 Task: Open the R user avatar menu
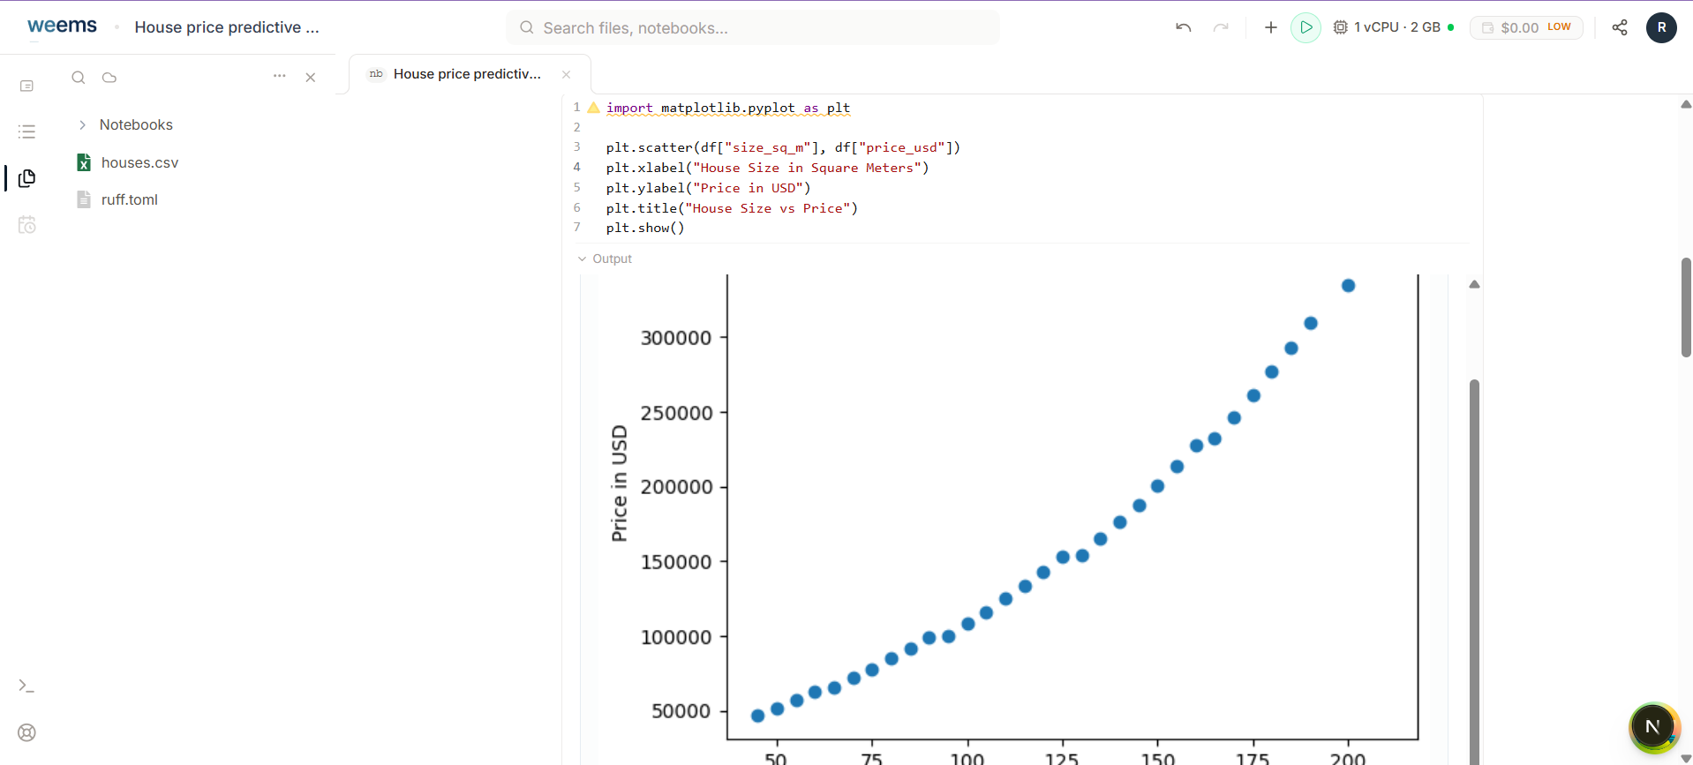pyautogui.click(x=1661, y=27)
